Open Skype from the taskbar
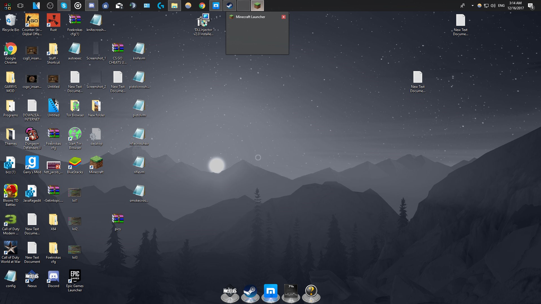541x304 pixels. [x=64, y=6]
